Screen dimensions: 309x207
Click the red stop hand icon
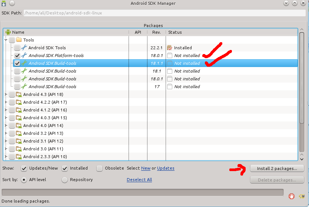[x=292, y=196]
